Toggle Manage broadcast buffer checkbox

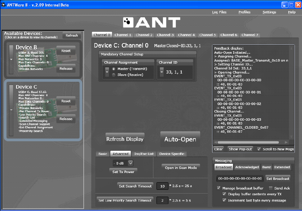coord(219,188)
